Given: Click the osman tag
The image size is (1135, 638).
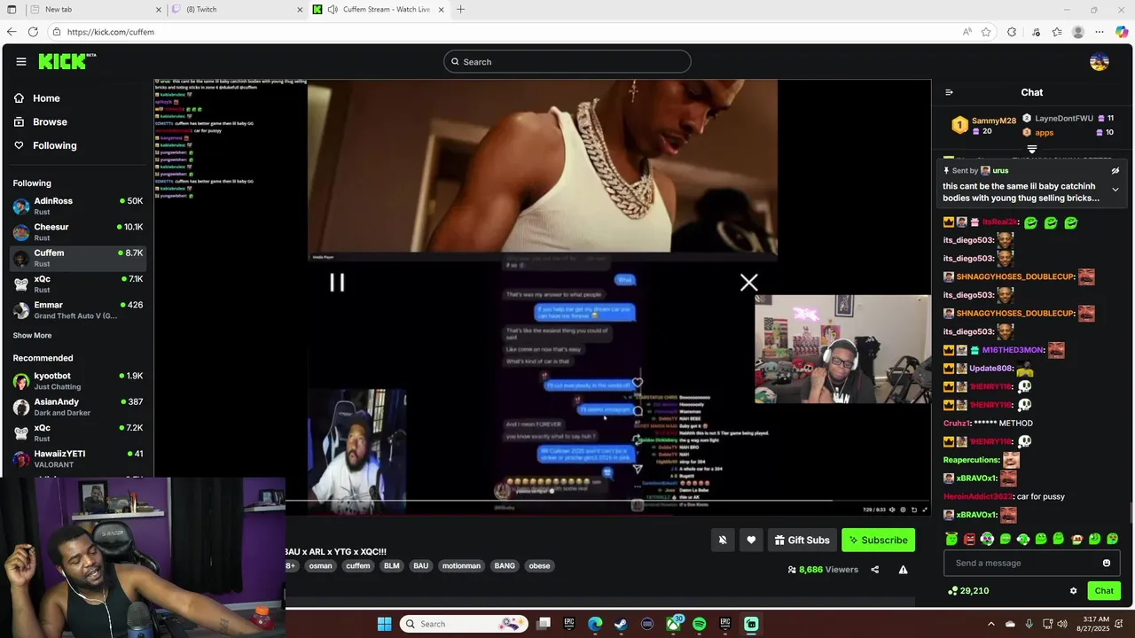Looking at the screenshot, I should (x=320, y=566).
